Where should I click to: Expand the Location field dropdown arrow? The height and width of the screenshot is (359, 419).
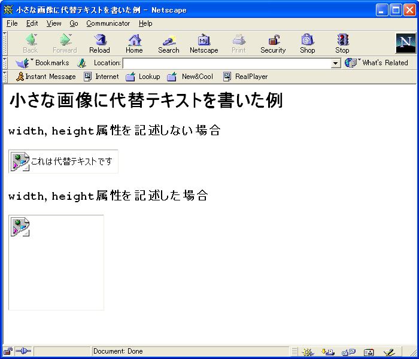click(x=336, y=63)
